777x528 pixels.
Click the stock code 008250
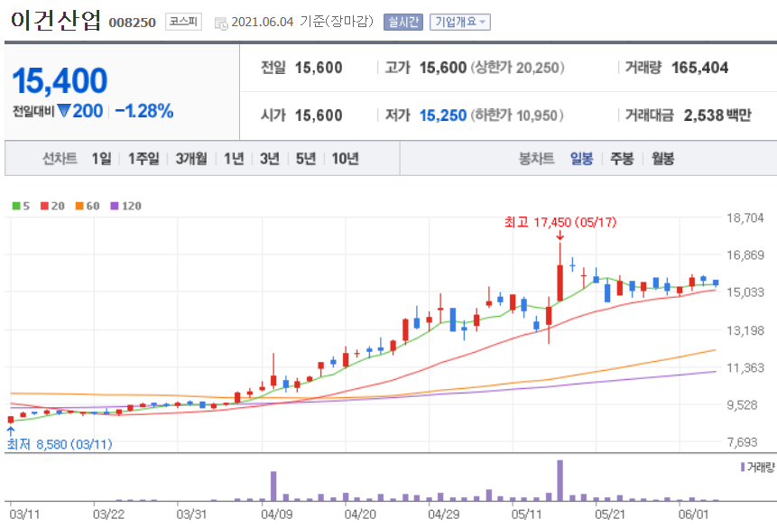point(133,23)
